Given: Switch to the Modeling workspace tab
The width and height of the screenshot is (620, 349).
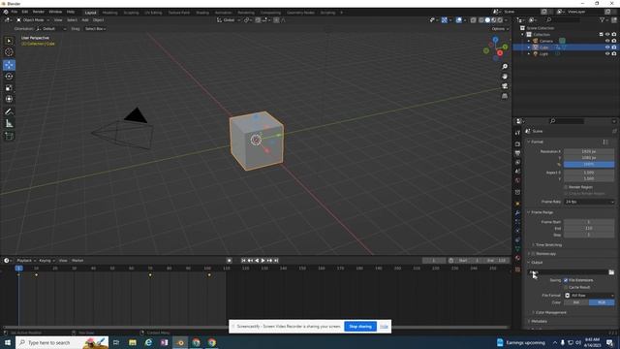Looking at the screenshot, I should [x=109, y=13].
